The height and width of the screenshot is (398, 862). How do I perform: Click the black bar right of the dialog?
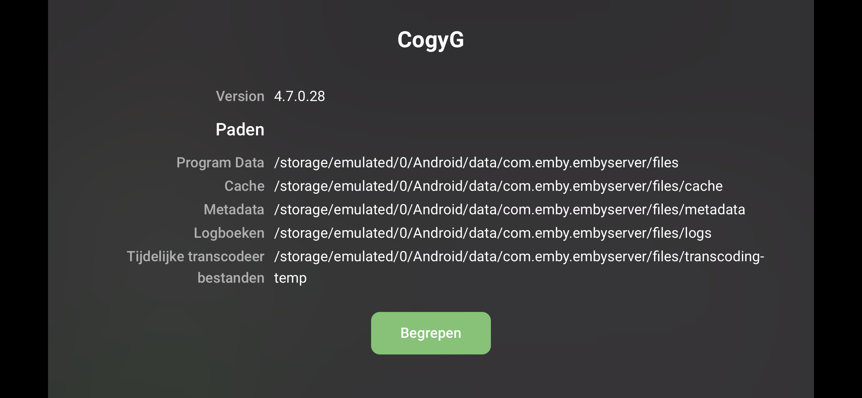click(x=838, y=199)
